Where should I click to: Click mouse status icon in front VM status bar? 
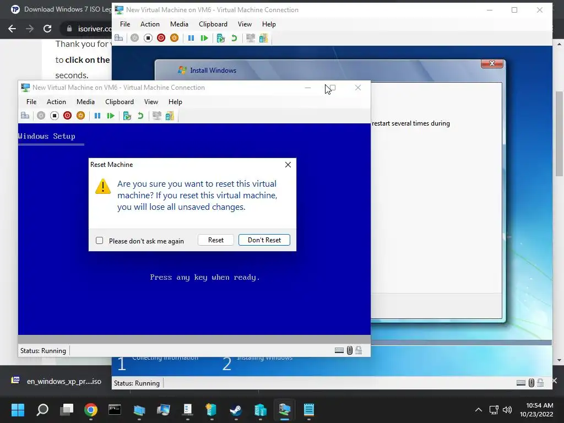click(x=350, y=350)
